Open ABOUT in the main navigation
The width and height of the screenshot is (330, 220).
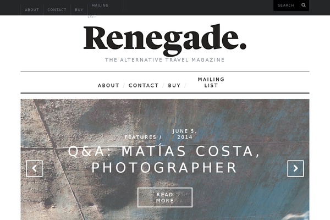(x=108, y=85)
